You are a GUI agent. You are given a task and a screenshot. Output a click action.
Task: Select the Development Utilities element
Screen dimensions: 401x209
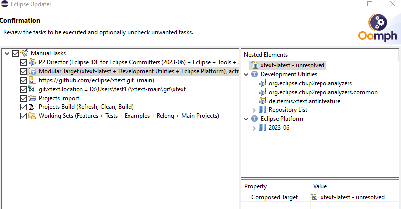(289, 74)
